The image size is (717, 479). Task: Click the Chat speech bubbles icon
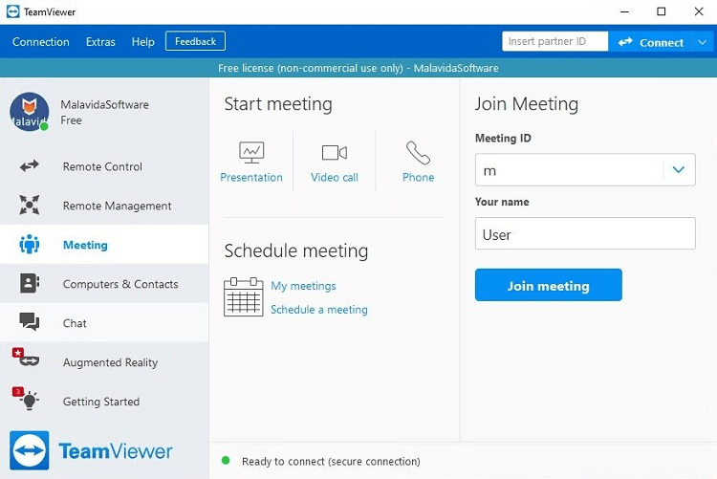pyautogui.click(x=30, y=321)
